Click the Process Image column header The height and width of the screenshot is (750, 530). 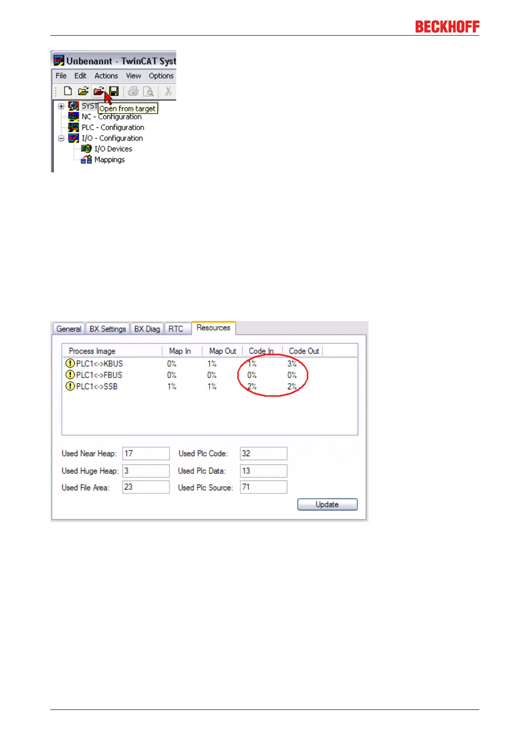click(x=113, y=351)
